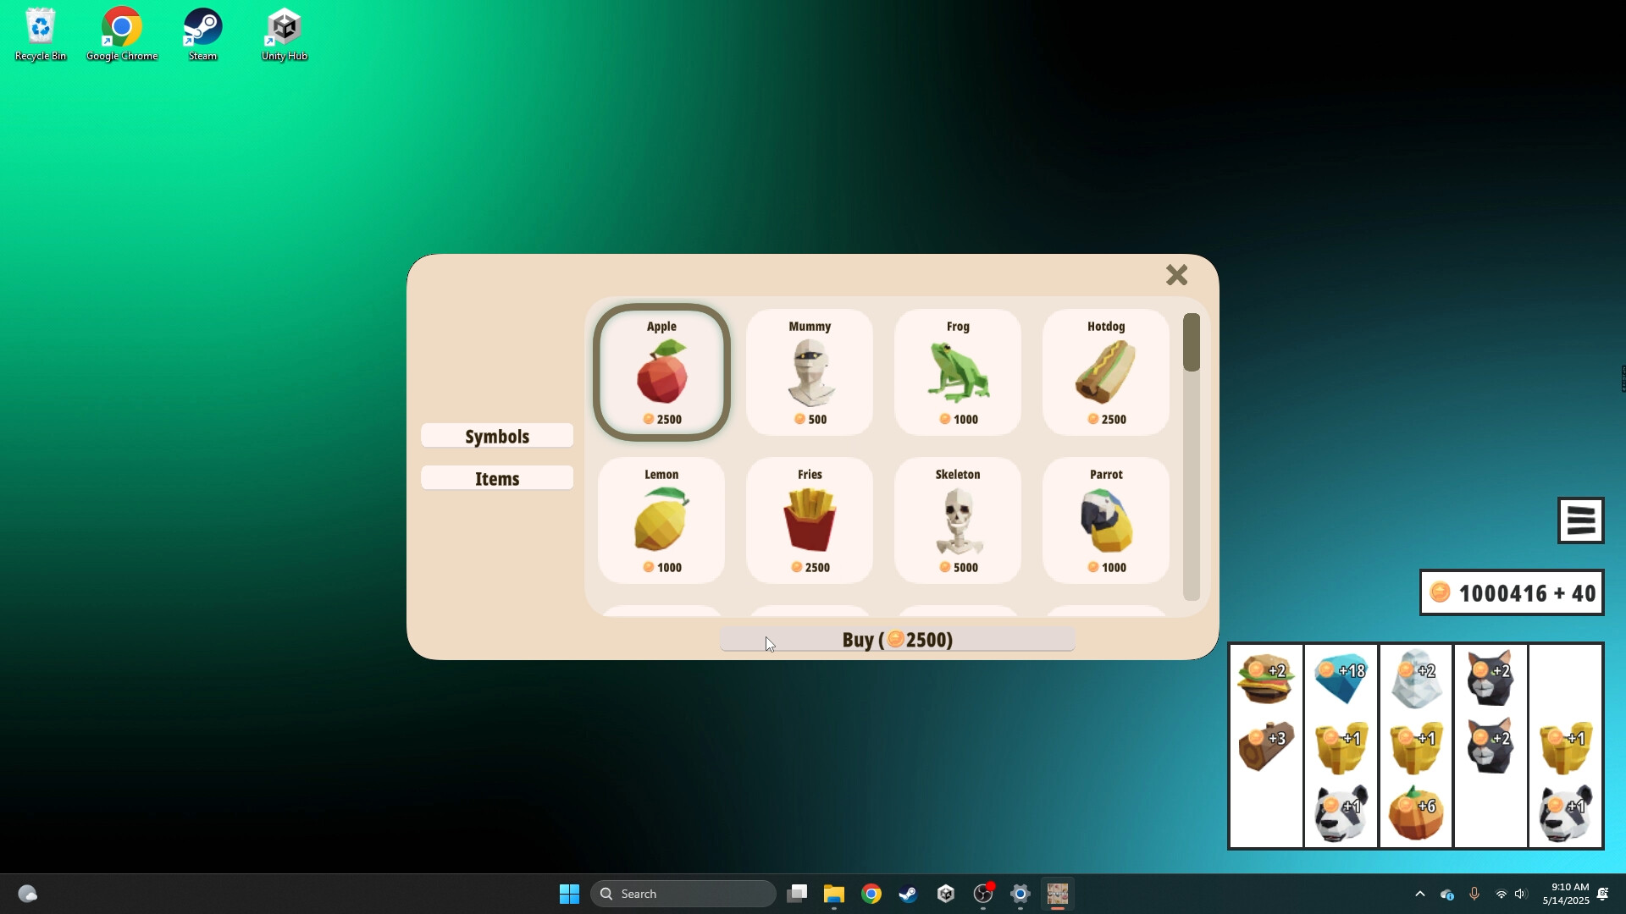Viewport: 1626px width, 914px height.
Task: Select the panda head inventory item
Action: [x=1341, y=811]
